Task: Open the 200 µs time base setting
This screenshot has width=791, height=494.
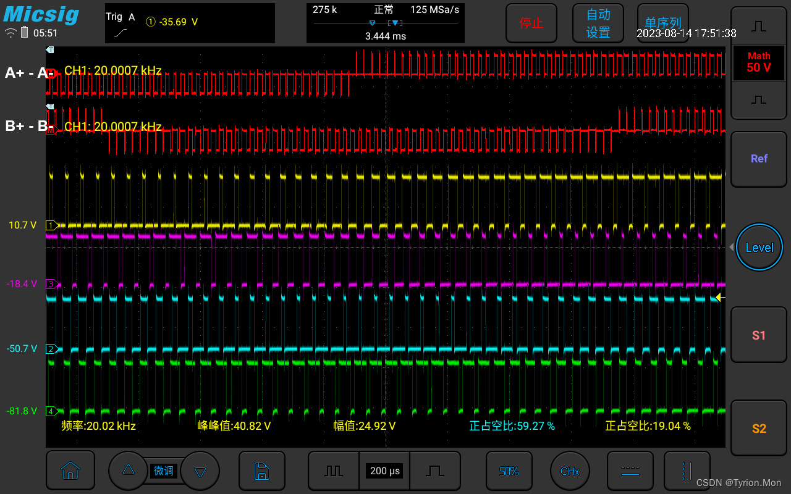Action: tap(385, 471)
